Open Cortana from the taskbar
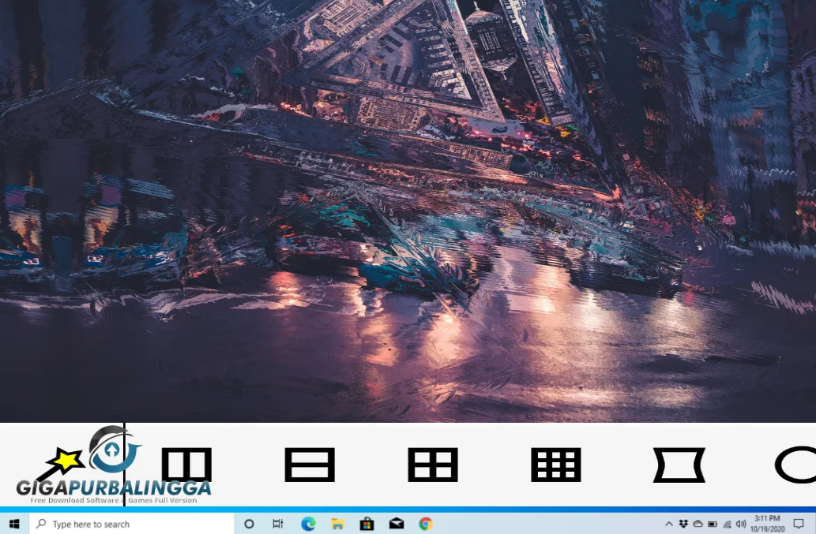Image resolution: width=816 pixels, height=534 pixels. click(249, 523)
